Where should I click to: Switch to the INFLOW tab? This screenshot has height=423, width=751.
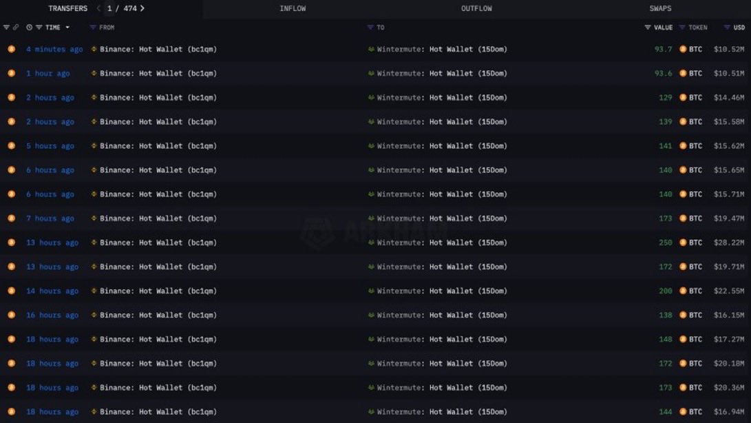(293, 8)
